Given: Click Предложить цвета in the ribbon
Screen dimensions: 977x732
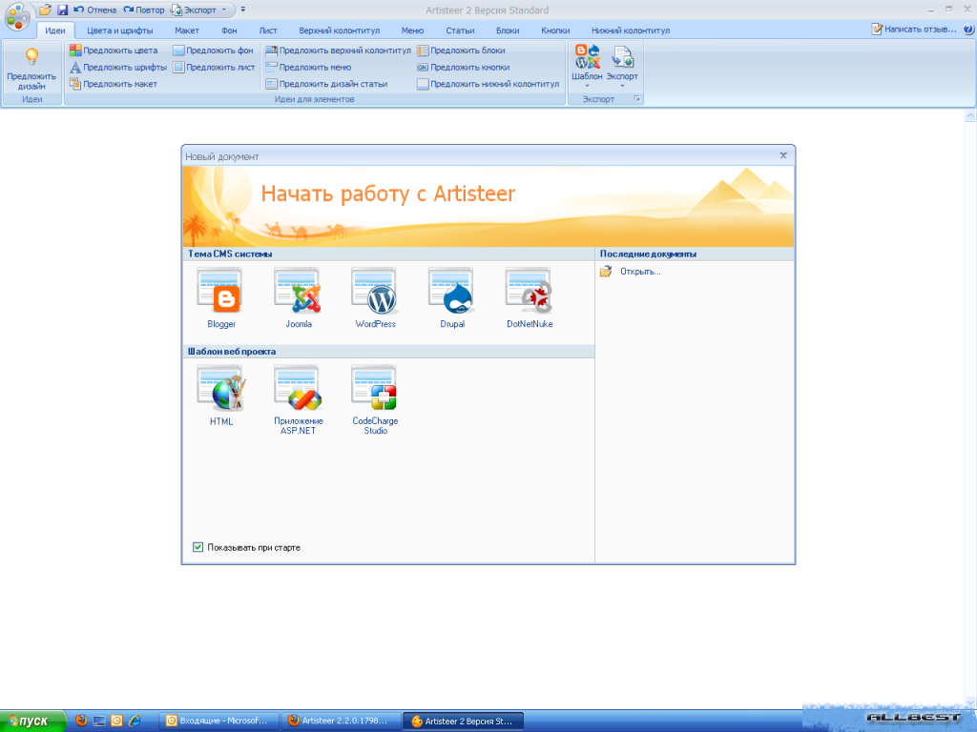Looking at the screenshot, I should pyautogui.click(x=114, y=51).
